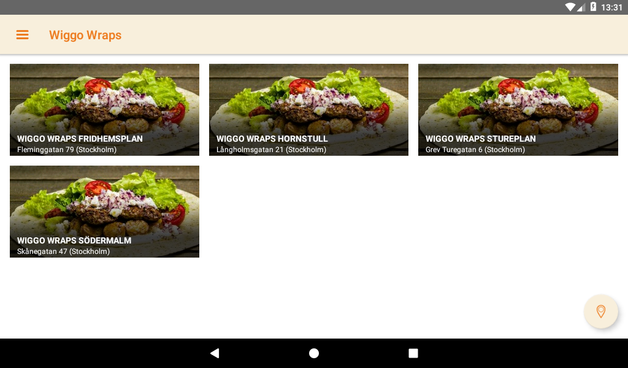This screenshot has width=628, height=368.
Task: Tap the Wi-Fi signal status icon
Action: [x=570, y=7]
